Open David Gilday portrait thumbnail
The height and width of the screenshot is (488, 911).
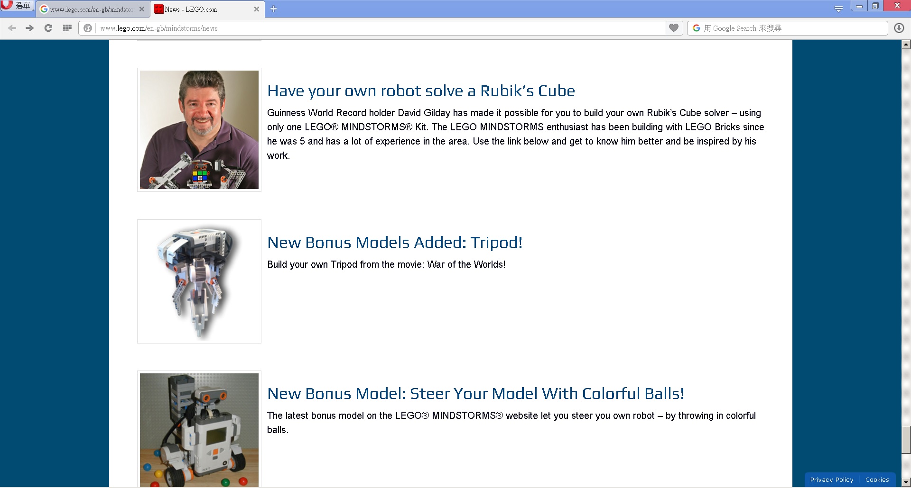199,130
